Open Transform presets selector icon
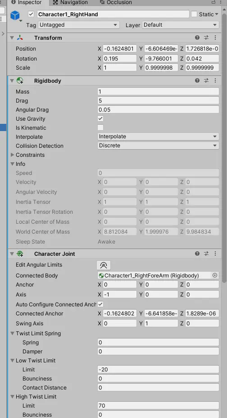This screenshot has height=418, width=227. coord(206,38)
